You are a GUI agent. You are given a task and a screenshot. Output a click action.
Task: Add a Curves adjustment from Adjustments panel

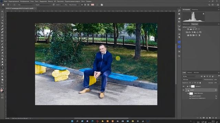194,29
